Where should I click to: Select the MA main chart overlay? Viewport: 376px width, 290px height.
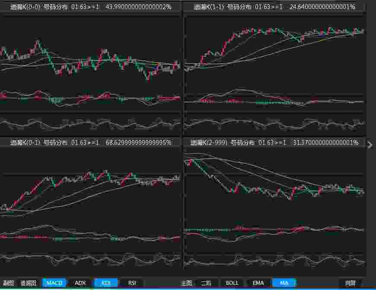point(284,283)
